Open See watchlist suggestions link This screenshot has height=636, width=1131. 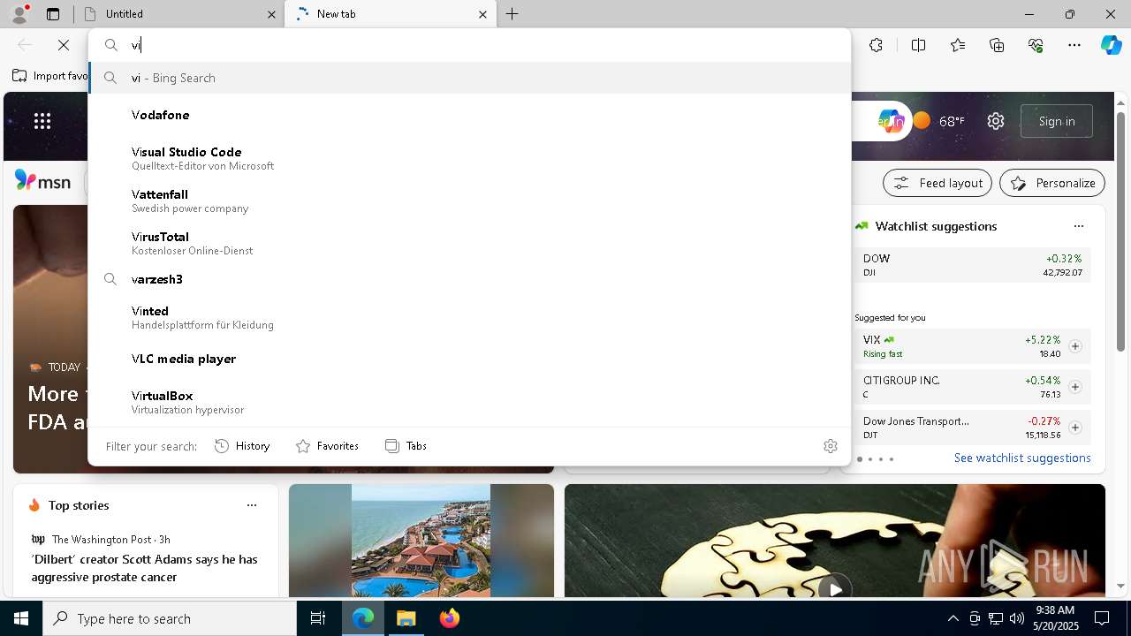pos(1022,458)
